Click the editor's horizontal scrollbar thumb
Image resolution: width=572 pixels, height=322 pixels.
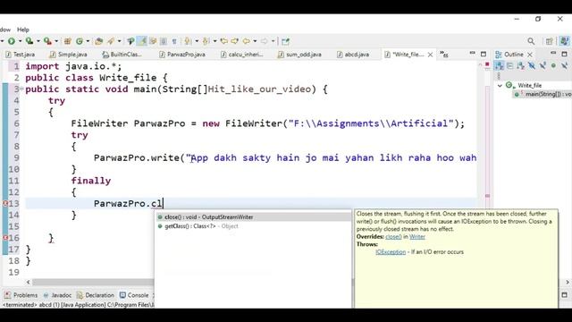(93, 283)
